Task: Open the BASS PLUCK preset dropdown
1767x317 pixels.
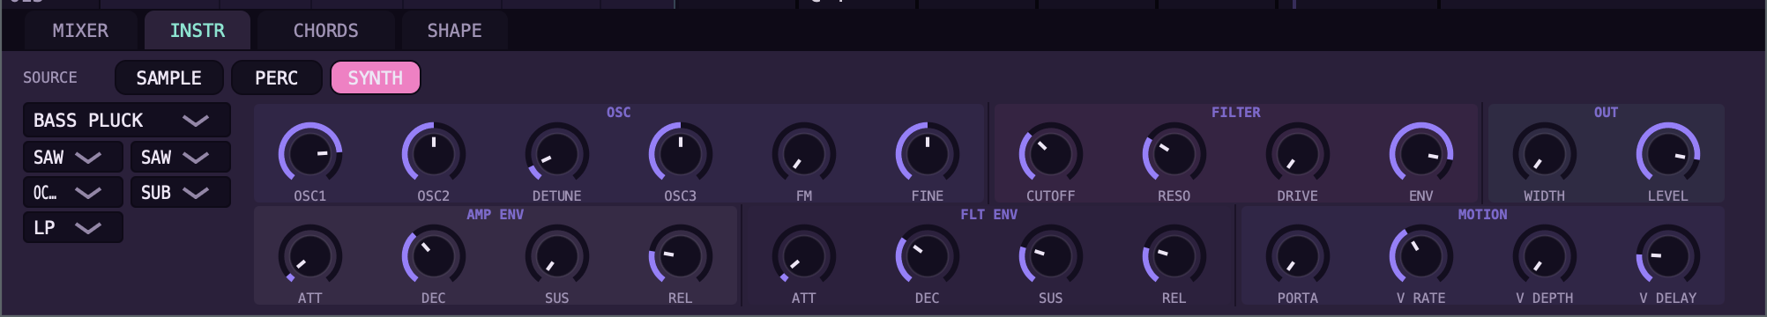Action: click(126, 120)
